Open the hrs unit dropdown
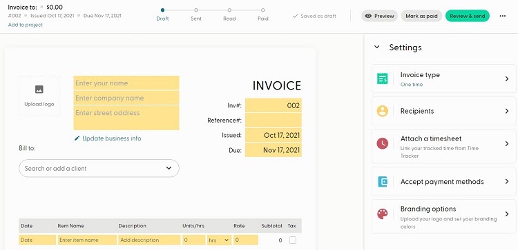This screenshot has height=250, width=518. pyautogui.click(x=219, y=240)
